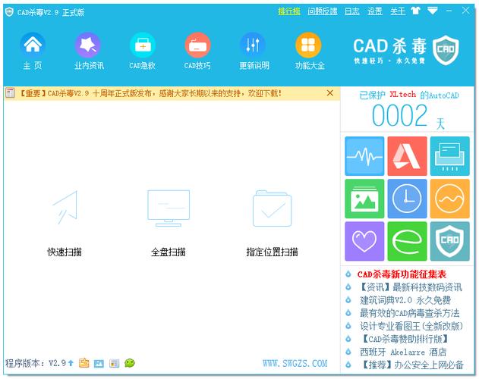Open the 功能大全 grid icon
The height and width of the screenshot is (379, 479).
pyautogui.click(x=308, y=45)
